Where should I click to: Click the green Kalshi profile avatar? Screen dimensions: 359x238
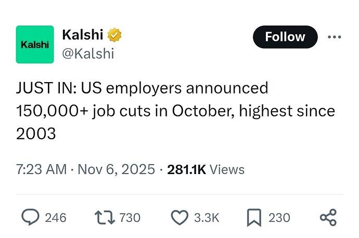click(x=35, y=44)
